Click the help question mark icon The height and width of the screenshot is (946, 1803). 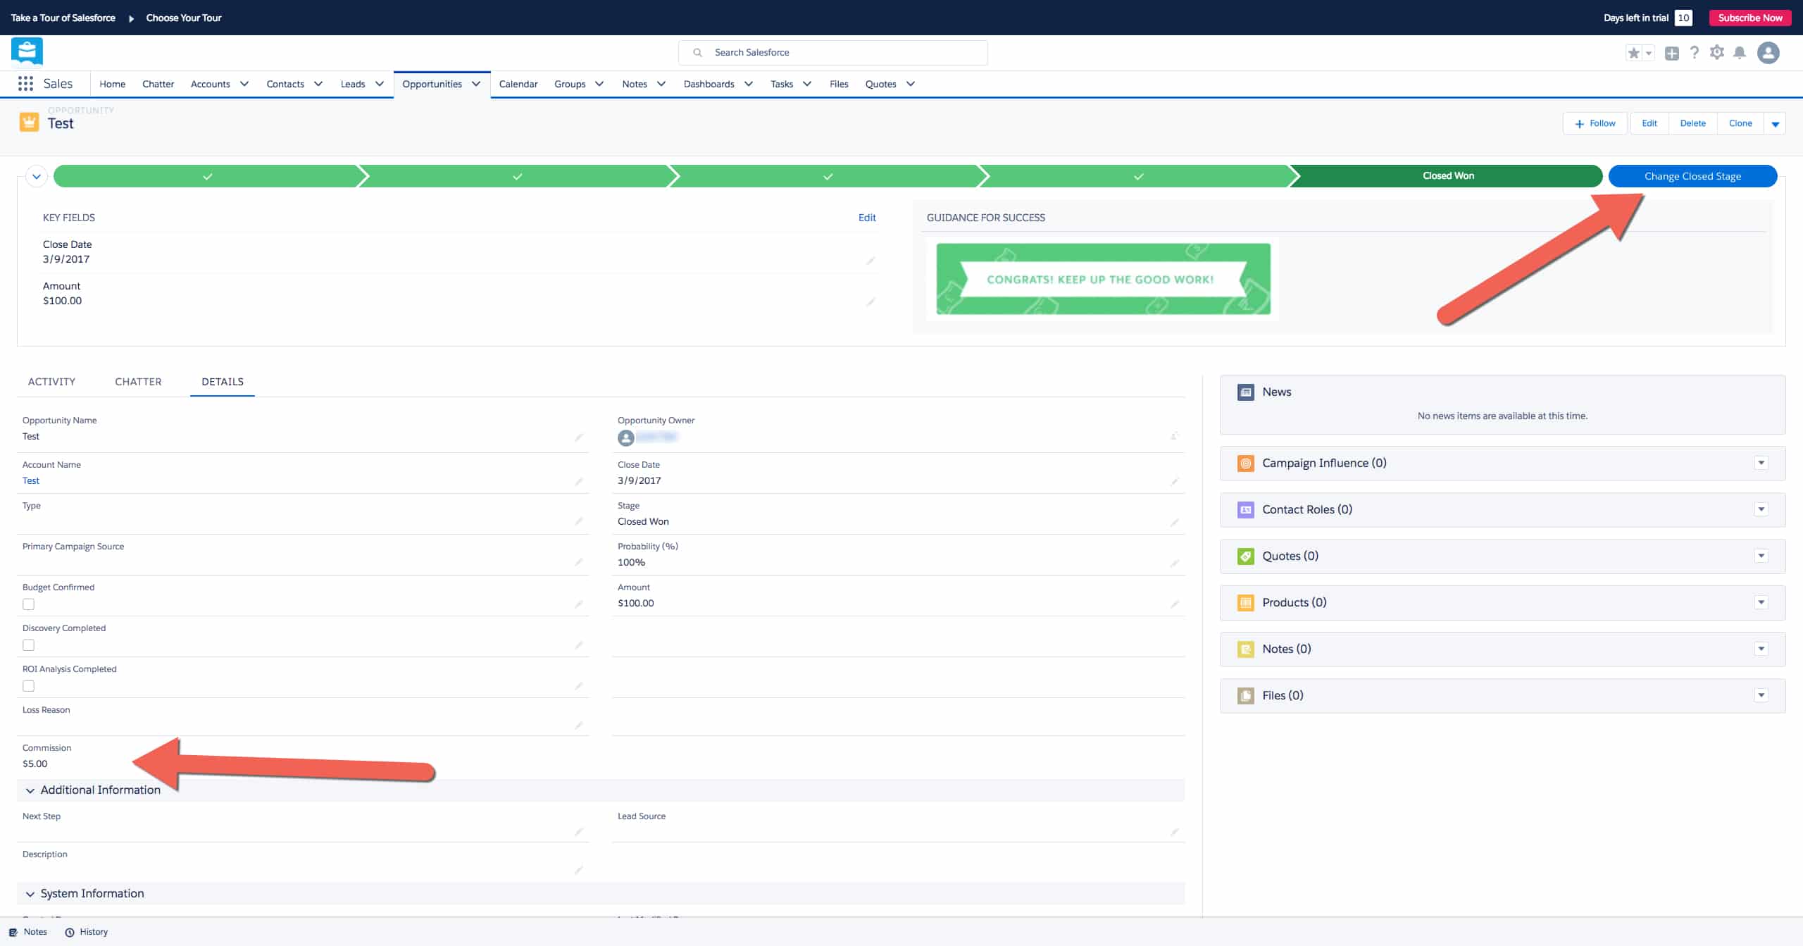1695,53
